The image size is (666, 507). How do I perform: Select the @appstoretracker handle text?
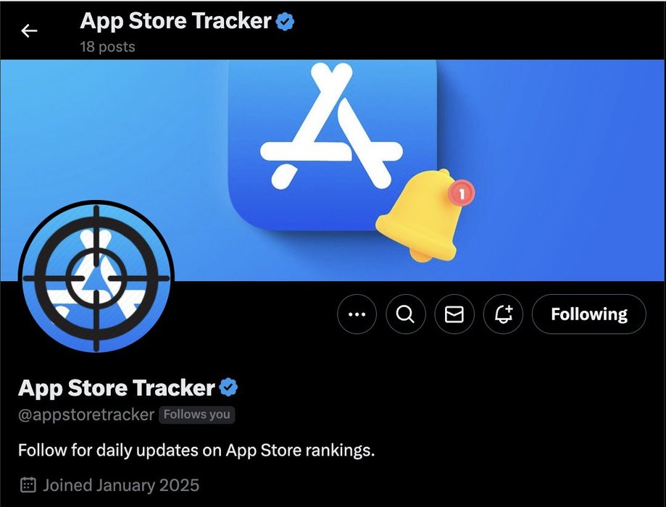(86, 414)
